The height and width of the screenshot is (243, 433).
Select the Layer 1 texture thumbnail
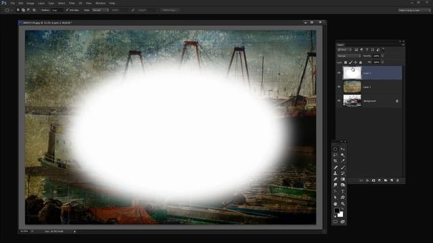click(x=352, y=87)
